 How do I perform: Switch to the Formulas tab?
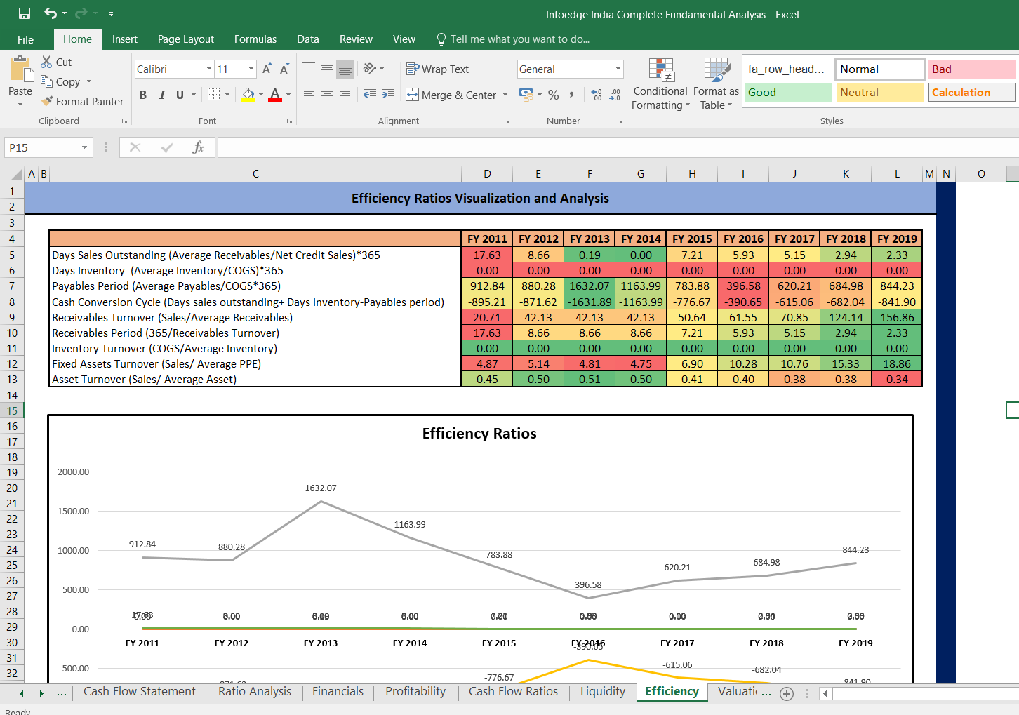coord(255,39)
